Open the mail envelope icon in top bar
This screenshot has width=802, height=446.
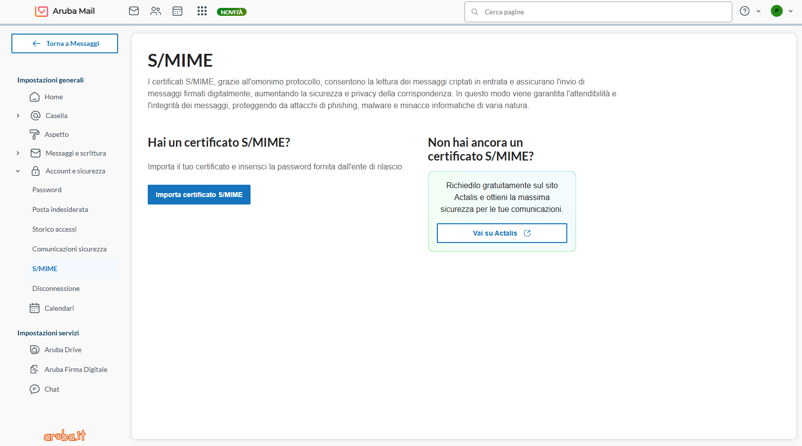(134, 11)
